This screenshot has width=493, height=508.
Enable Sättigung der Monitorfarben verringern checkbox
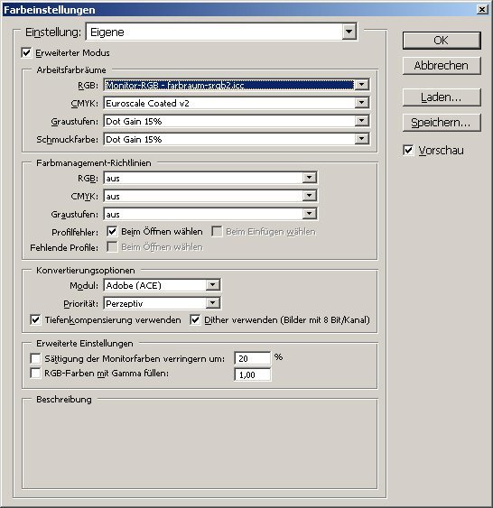[x=35, y=358]
